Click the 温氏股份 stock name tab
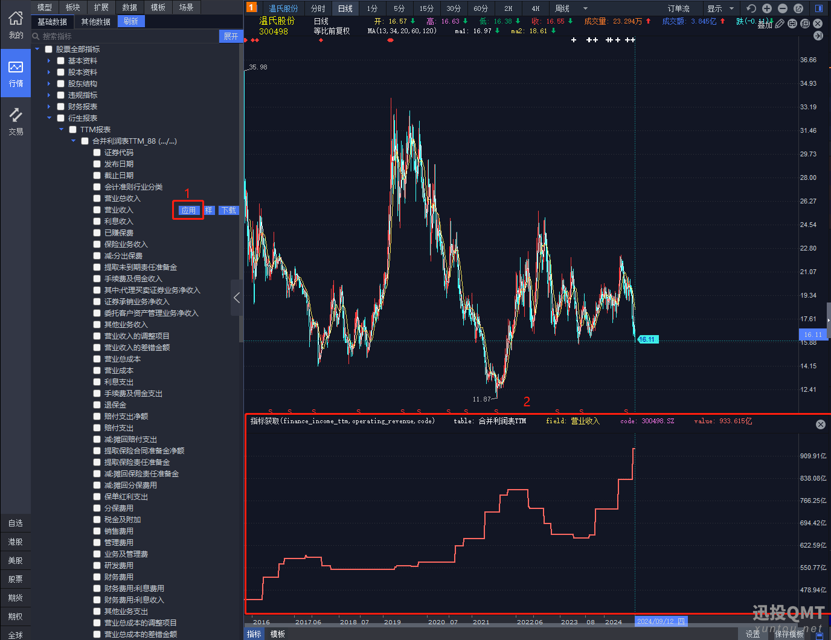Viewport: 831px width, 640px height. (x=283, y=8)
